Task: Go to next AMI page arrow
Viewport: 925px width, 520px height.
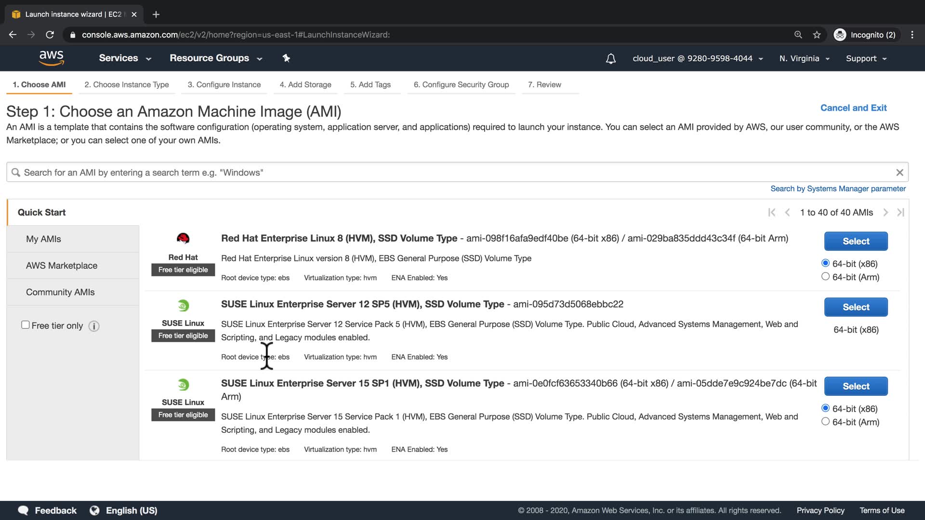Action: tap(885, 212)
